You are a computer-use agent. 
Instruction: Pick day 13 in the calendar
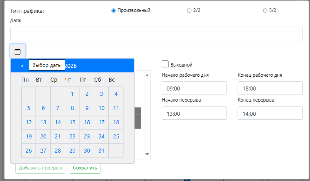click(43, 122)
